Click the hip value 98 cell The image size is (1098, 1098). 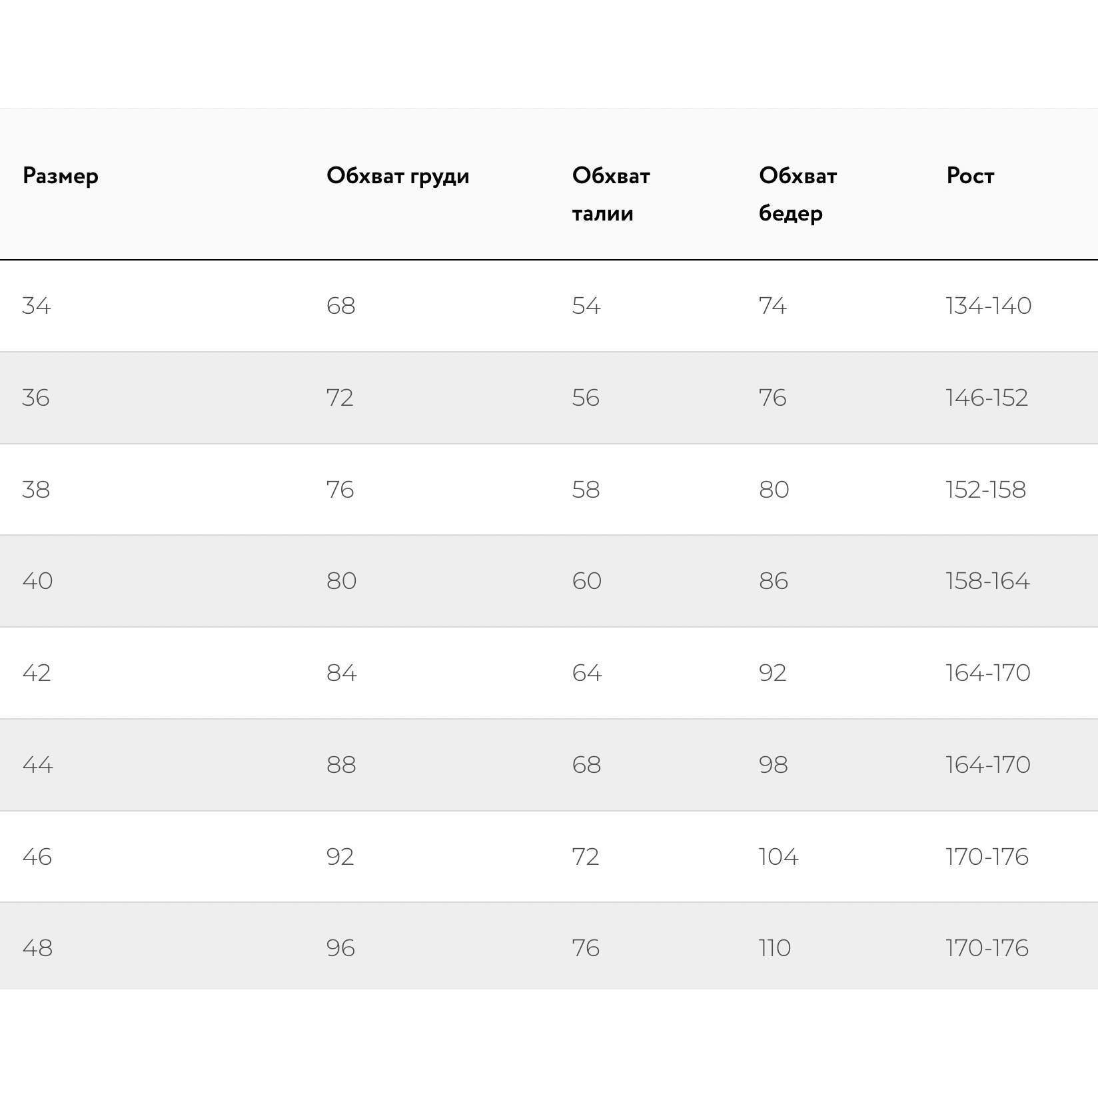pos(773,765)
